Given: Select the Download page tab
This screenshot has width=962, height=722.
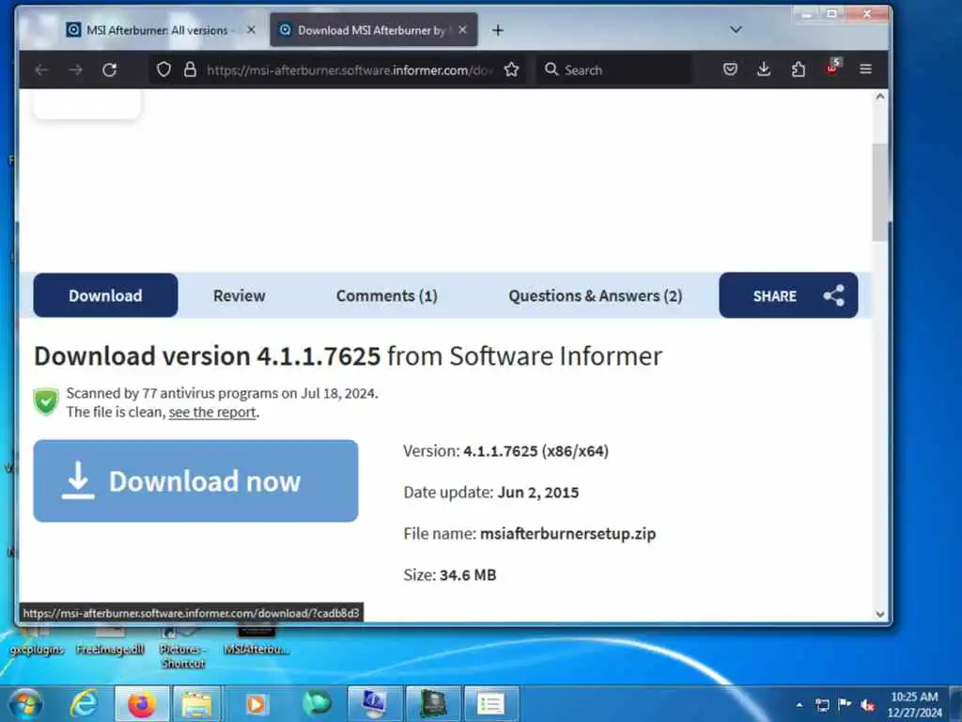Looking at the screenshot, I should coord(105,295).
